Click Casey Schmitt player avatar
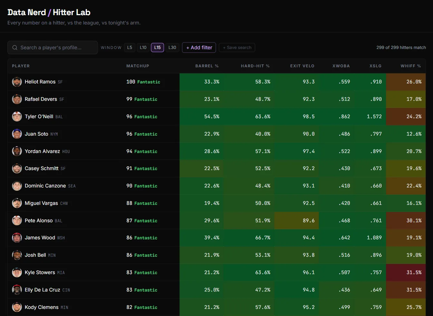This screenshot has width=433, height=316. coord(17,168)
